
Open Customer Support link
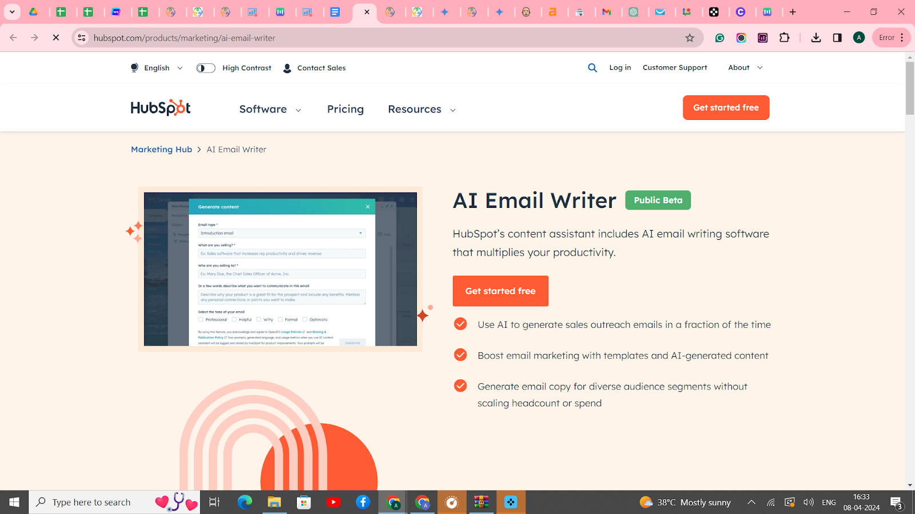(675, 67)
